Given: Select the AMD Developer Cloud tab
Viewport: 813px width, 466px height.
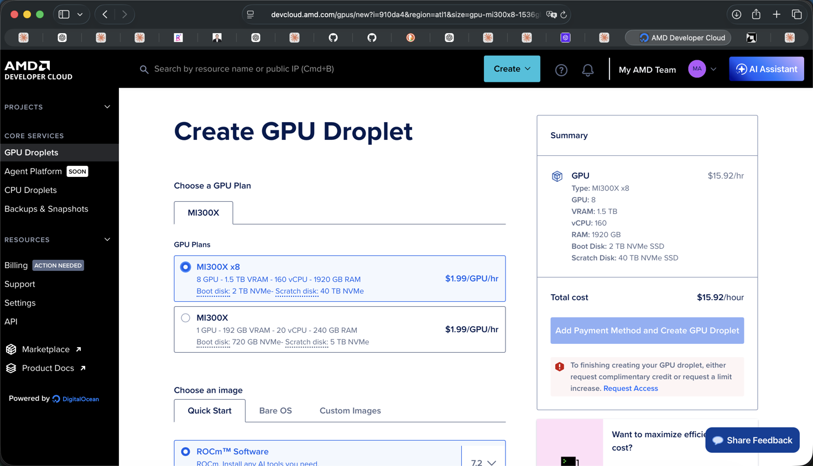Looking at the screenshot, I should 678,38.
